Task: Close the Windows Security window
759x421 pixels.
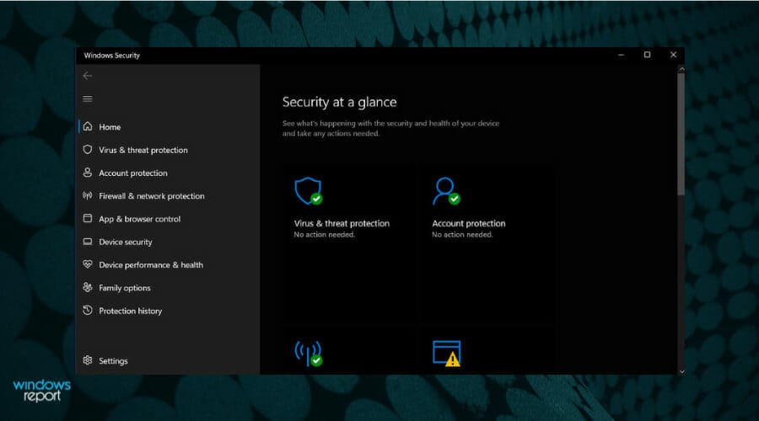Action: [x=673, y=55]
